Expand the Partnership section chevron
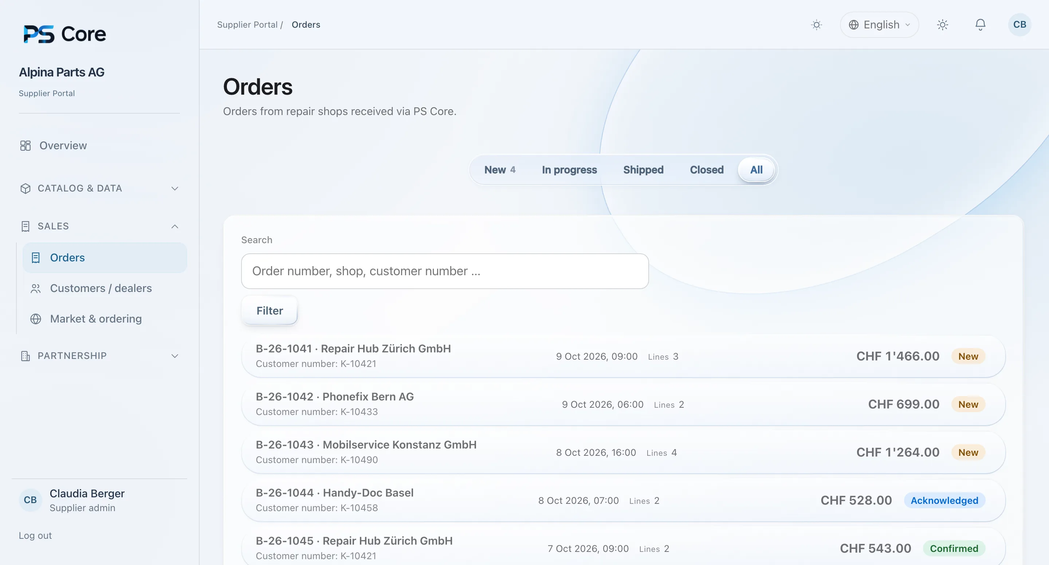The width and height of the screenshot is (1049, 565). coord(175,356)
